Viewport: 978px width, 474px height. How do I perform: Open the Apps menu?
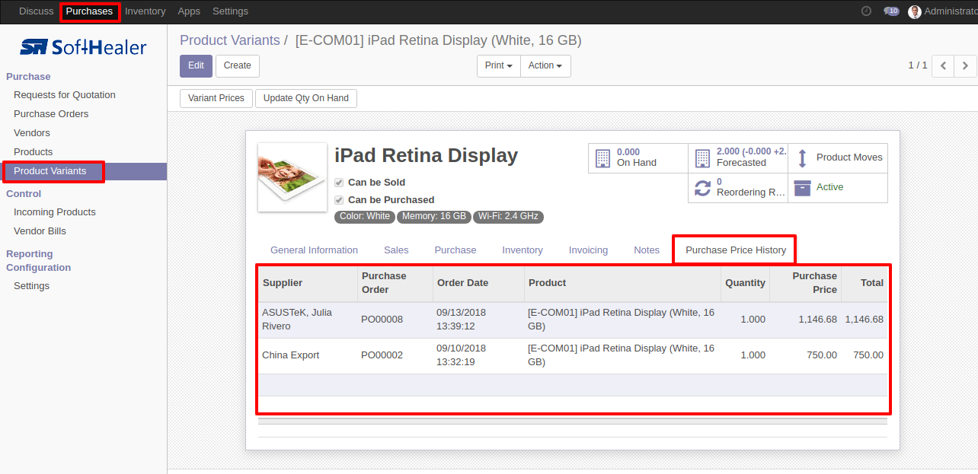click(x=189, y=11)
